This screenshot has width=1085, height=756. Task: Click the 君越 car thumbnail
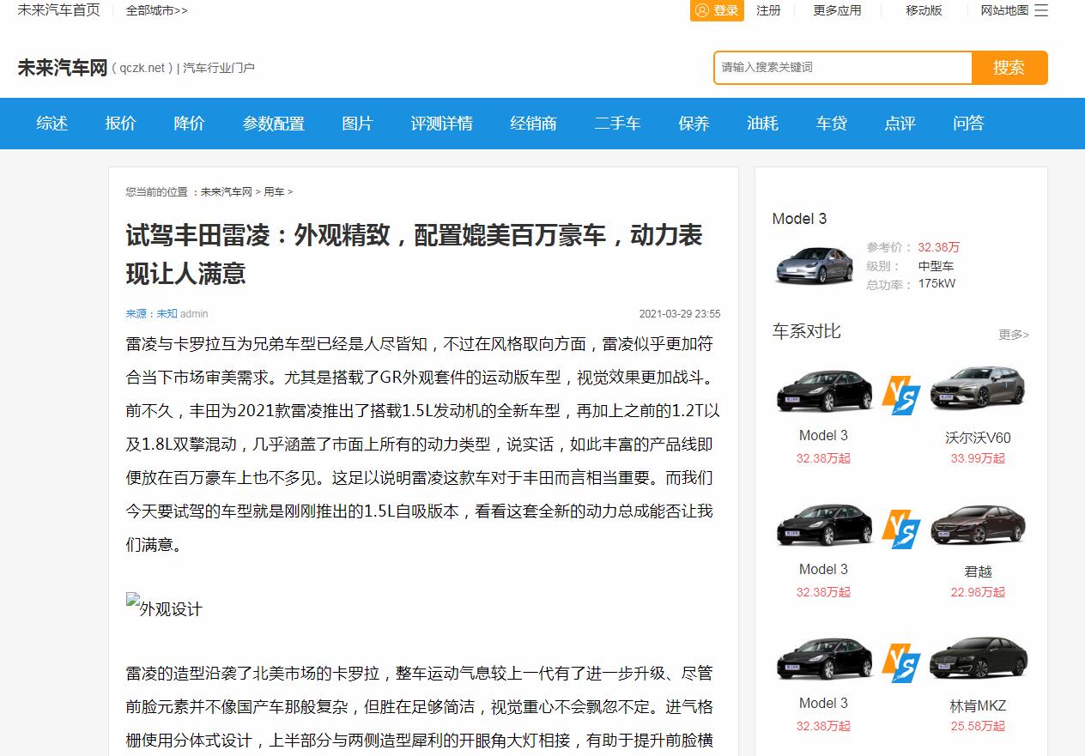pyautogui.click(x=978, y=525)
